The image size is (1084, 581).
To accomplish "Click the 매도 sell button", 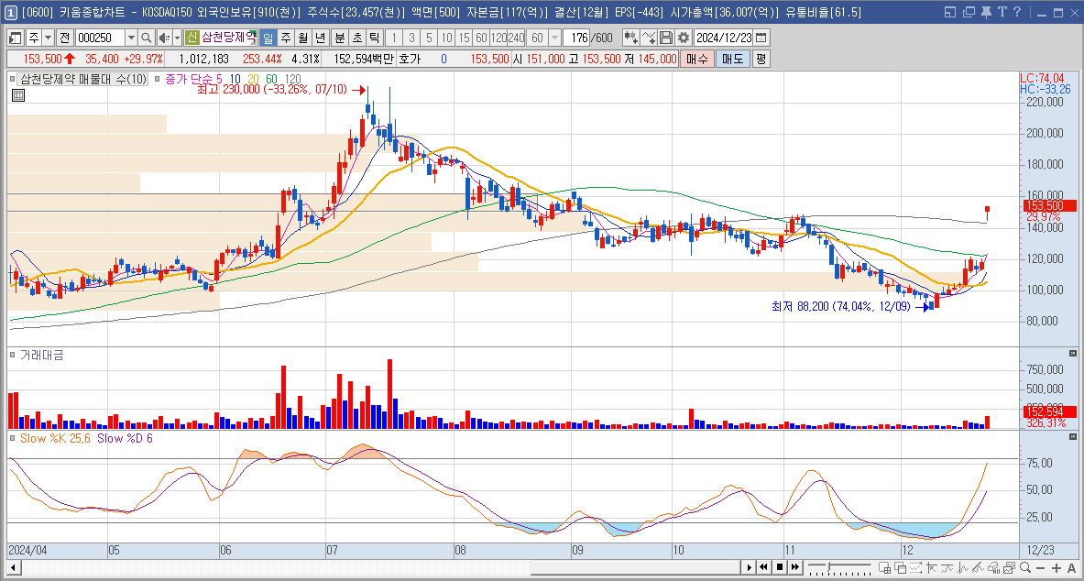I will click(x=732, y=59).
